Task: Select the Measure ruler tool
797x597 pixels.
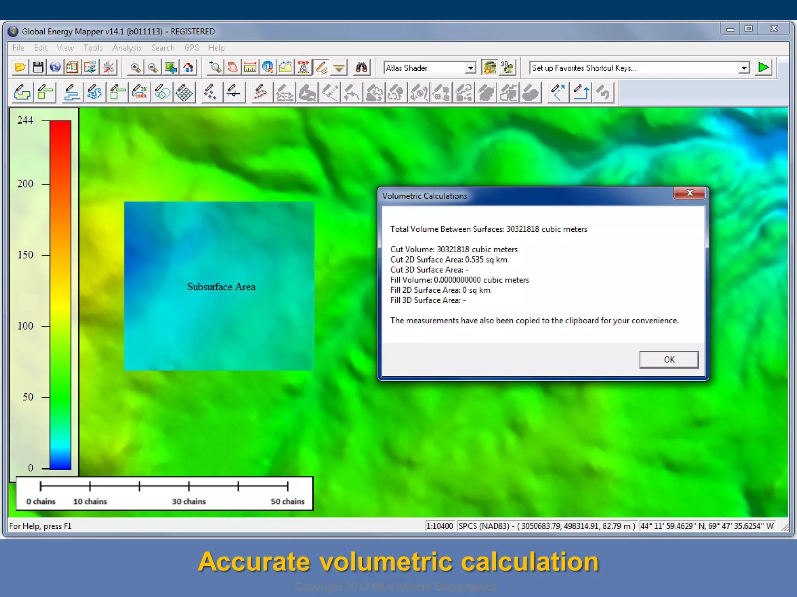Action: [x=250, y=68]
